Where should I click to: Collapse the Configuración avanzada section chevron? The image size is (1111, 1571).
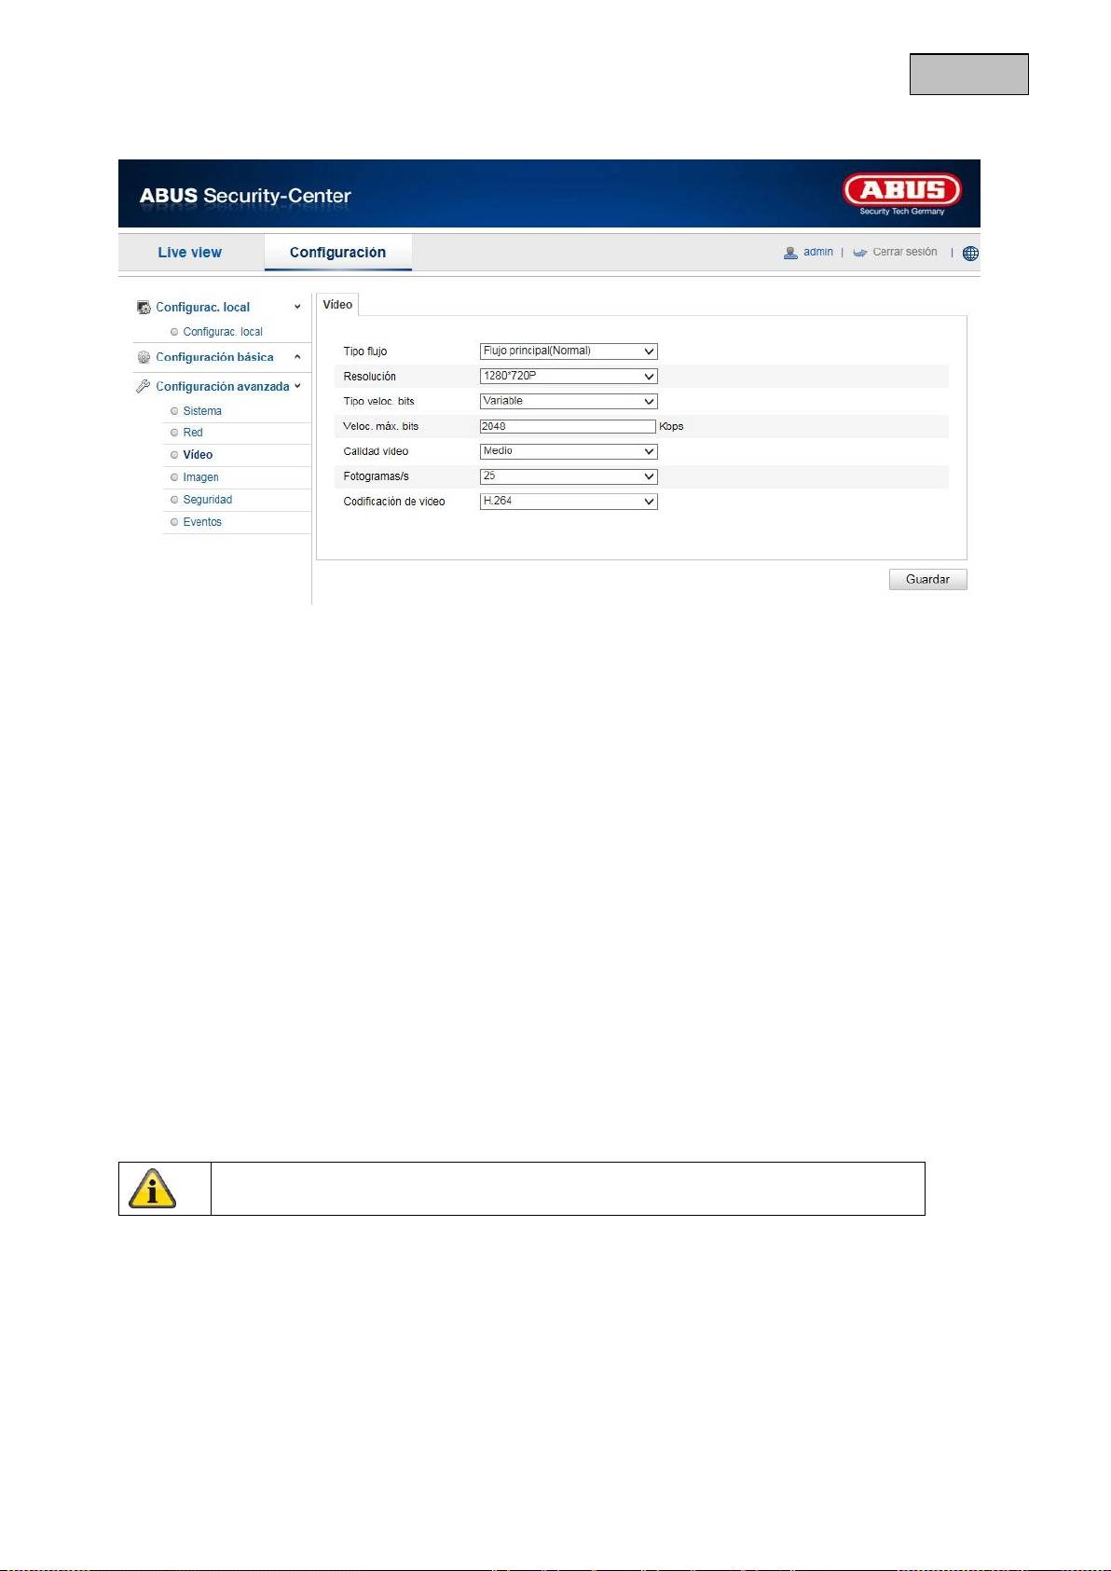tap(297, 386)
